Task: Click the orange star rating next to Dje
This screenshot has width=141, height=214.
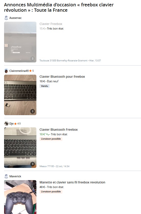Action: pos(16,124)
